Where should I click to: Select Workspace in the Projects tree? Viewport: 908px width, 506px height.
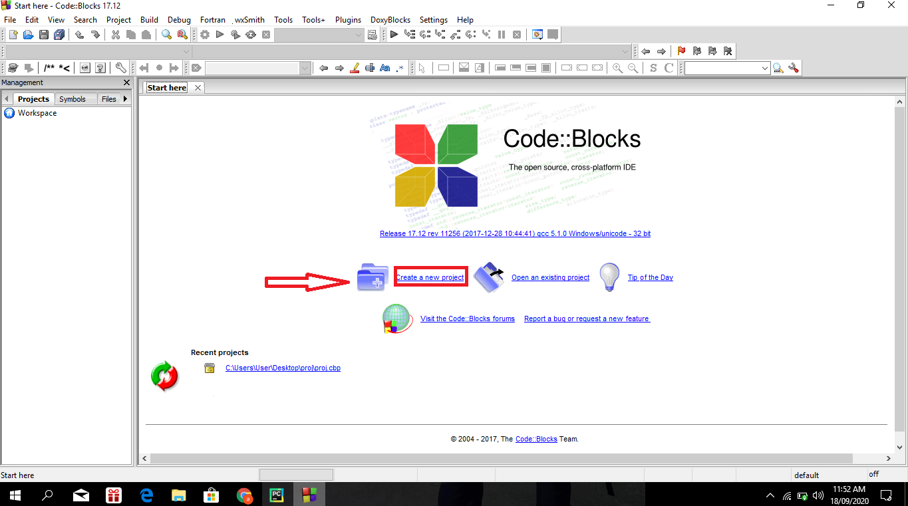point(37,112)
